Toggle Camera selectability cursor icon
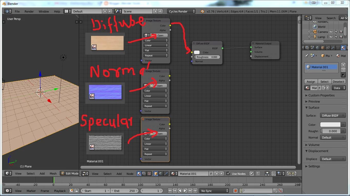The height and width of the screenshot is (196, 350). point(336,32)
